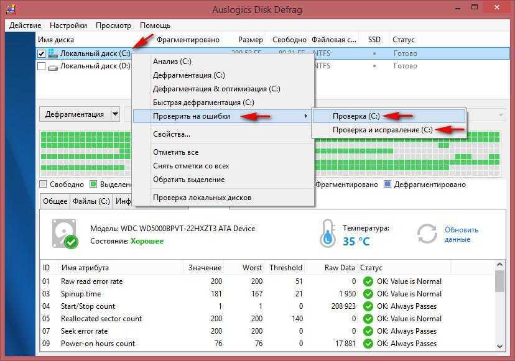Select the Seek error rate row

click(x=267, y=331)
